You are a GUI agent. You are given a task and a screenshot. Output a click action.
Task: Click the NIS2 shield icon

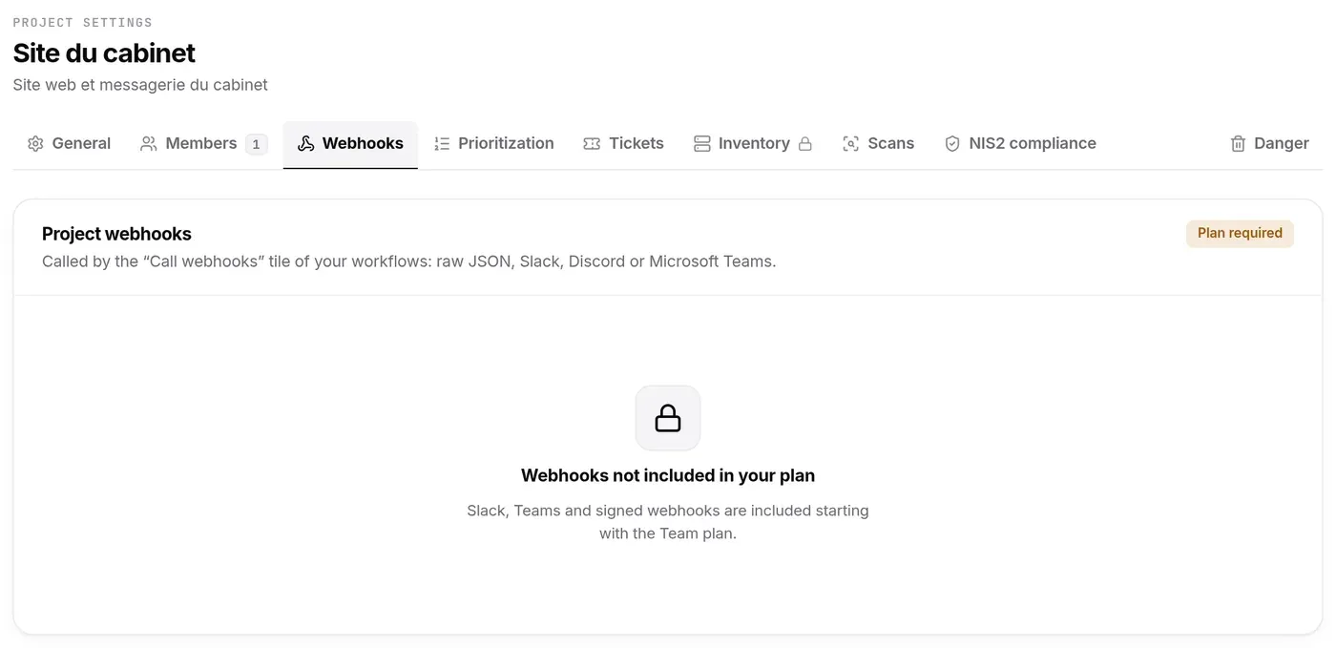(x=952, y=144)
